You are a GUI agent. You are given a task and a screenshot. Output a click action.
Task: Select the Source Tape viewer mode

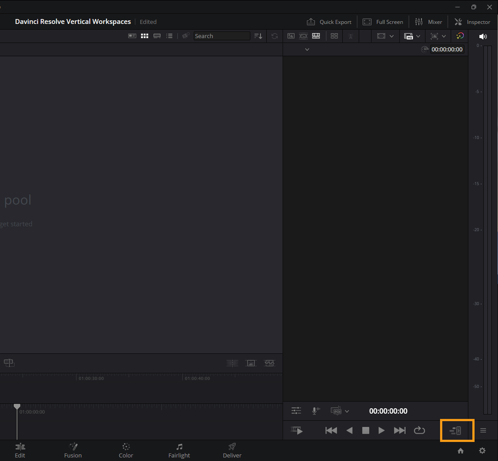point(303,36)
